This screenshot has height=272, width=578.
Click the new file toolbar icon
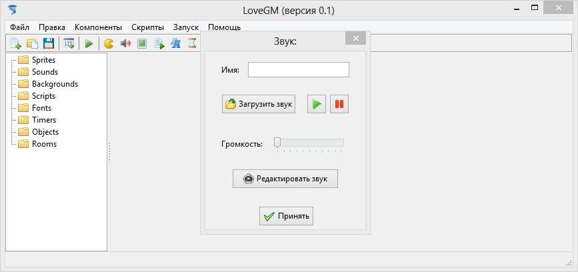(x=15, y=43)
